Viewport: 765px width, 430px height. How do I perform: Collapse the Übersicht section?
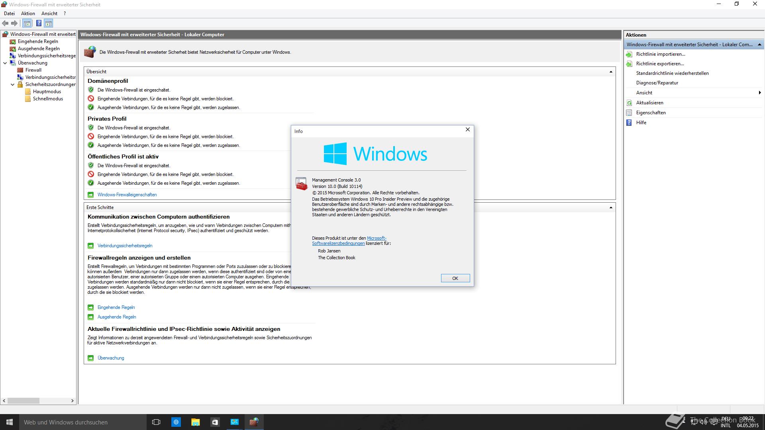[611, 72]
